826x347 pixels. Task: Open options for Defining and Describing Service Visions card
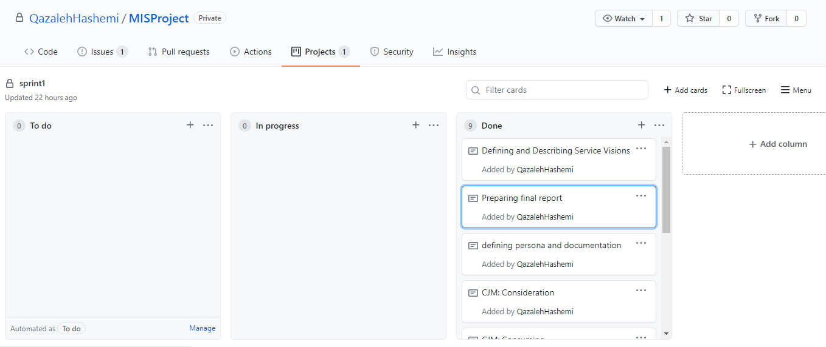(641, 148)
